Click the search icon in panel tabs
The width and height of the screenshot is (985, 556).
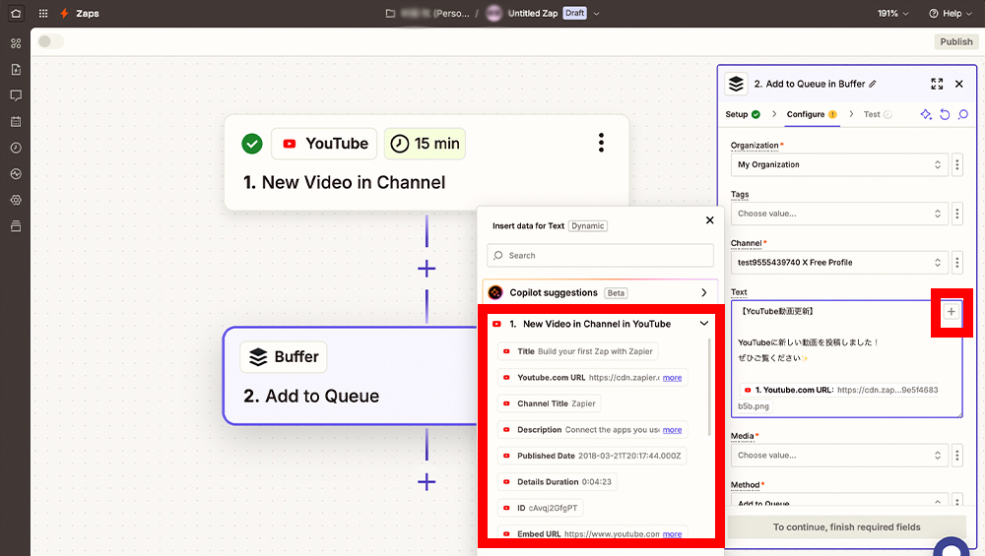[963, 114]
